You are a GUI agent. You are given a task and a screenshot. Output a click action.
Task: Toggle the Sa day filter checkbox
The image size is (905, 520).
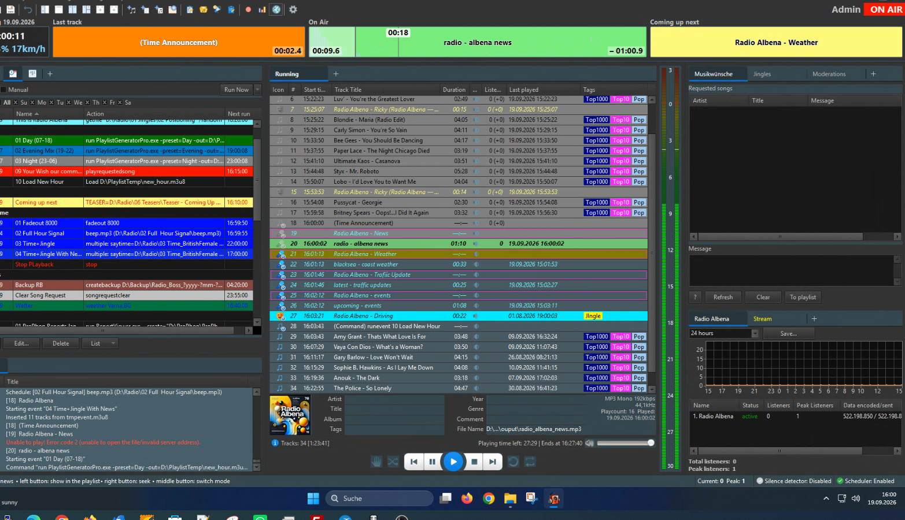(x=120, y=102)
